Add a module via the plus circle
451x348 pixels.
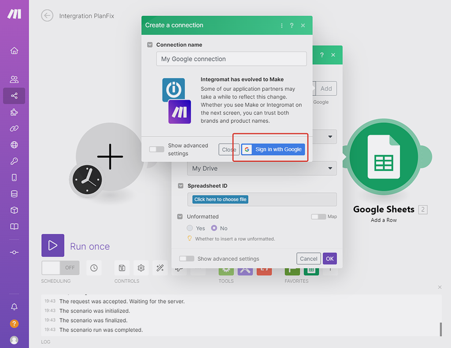click(110, 157)
